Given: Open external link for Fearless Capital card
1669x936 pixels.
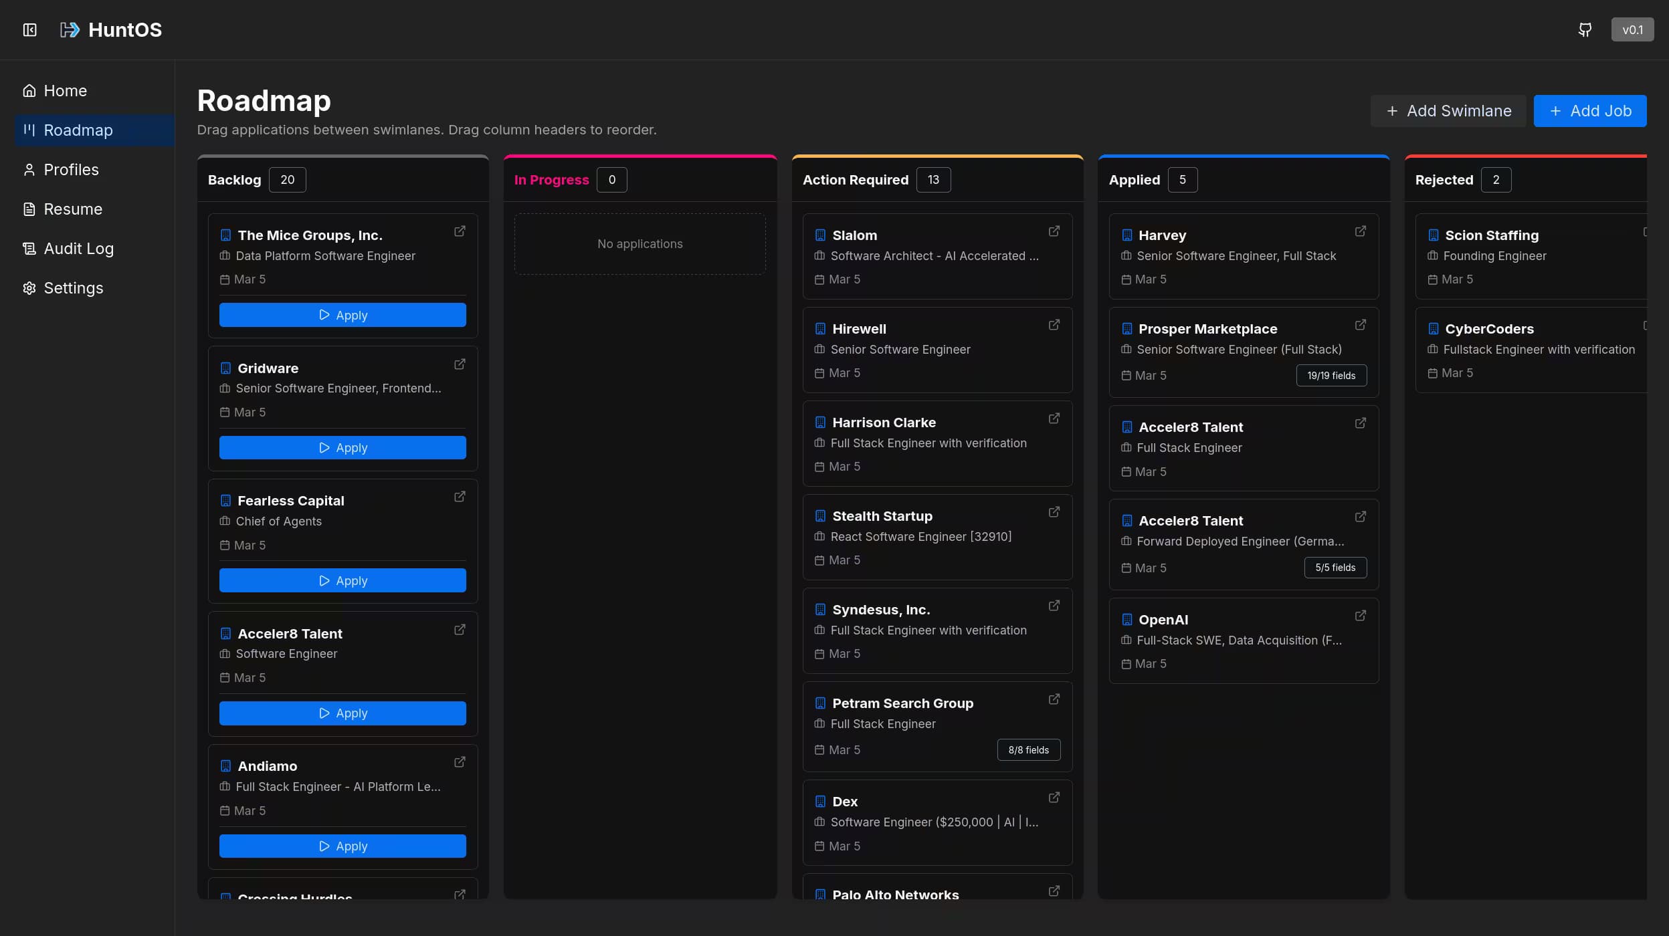Looking at the screenshot, I should pyautogui.click(x=460, y=497).
